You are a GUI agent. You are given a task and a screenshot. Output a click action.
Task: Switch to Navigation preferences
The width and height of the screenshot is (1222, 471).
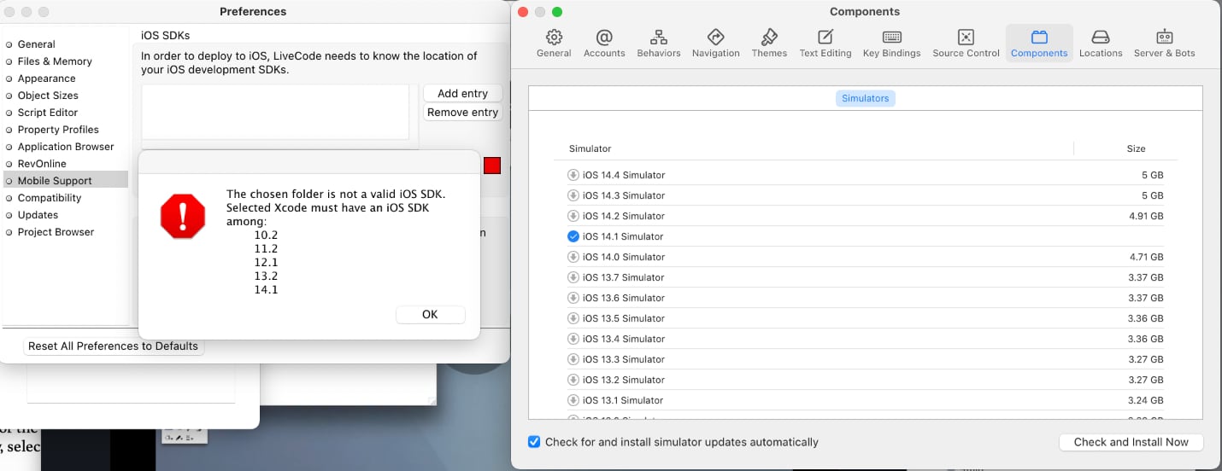click(x=715, y=43)
